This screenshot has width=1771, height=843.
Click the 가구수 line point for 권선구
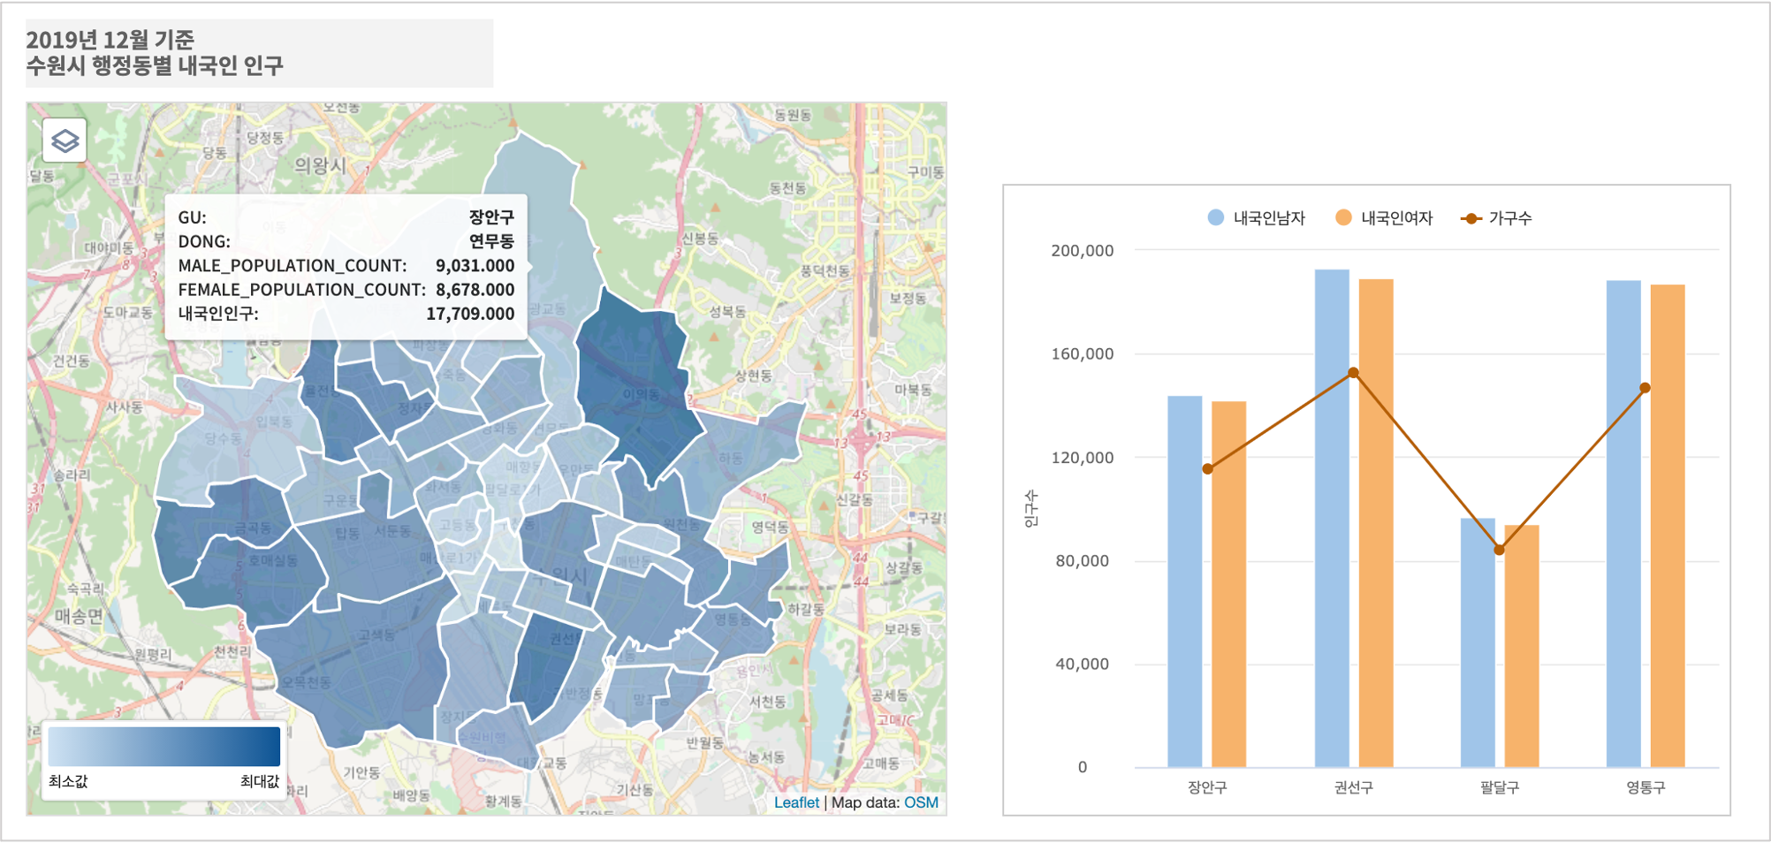(1353, 373)
